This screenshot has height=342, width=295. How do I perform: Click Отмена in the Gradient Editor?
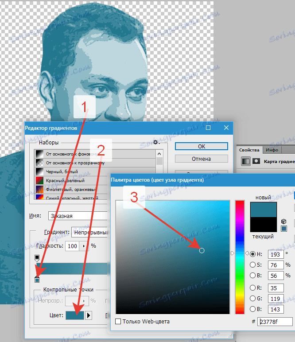[x=202, y=159]
